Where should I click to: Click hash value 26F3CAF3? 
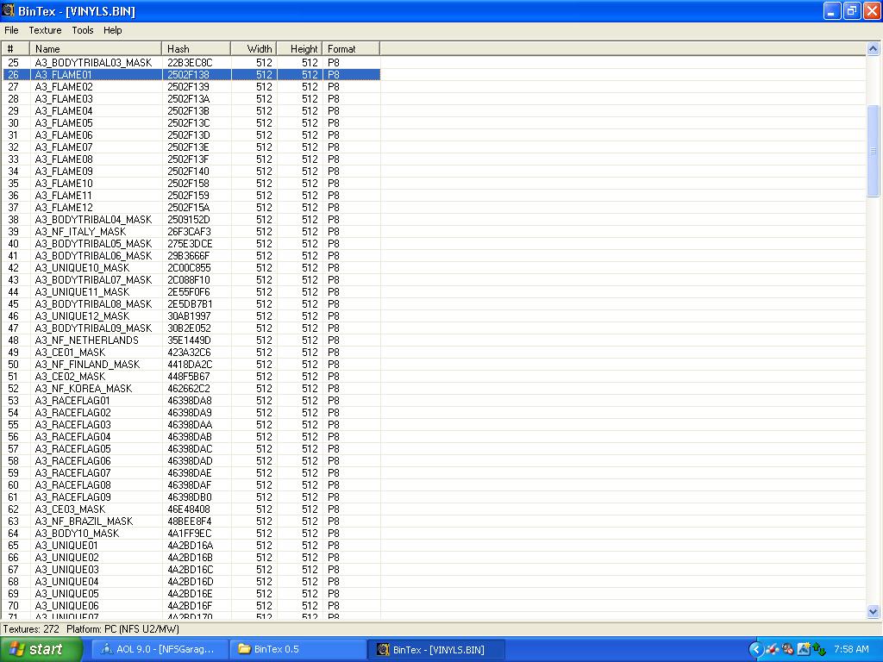(189, 231)
